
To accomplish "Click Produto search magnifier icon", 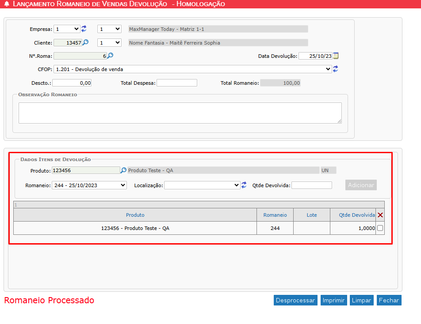I will [x=124, y=170].
